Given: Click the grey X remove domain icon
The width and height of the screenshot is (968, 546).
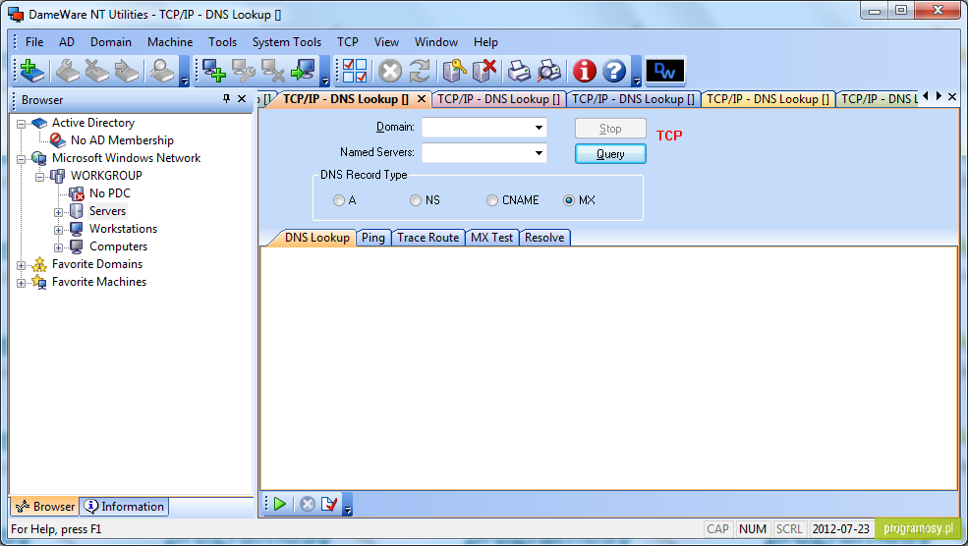Looking at the screenshot, I should tap(97, 71).
